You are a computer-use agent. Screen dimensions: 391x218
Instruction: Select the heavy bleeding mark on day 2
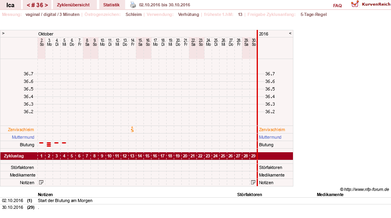click(x=49, y=144)
